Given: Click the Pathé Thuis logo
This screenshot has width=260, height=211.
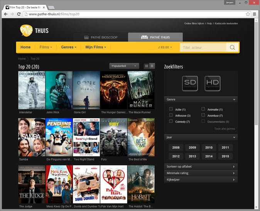Looking at the screenshot, I should [x=34, y=30].
